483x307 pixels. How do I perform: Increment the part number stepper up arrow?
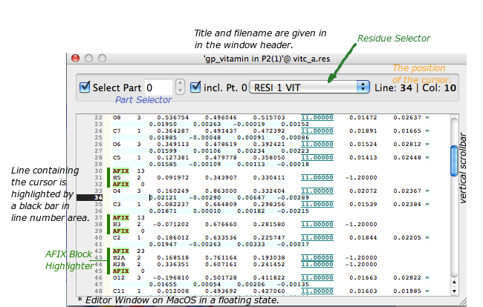click(180, 83)
